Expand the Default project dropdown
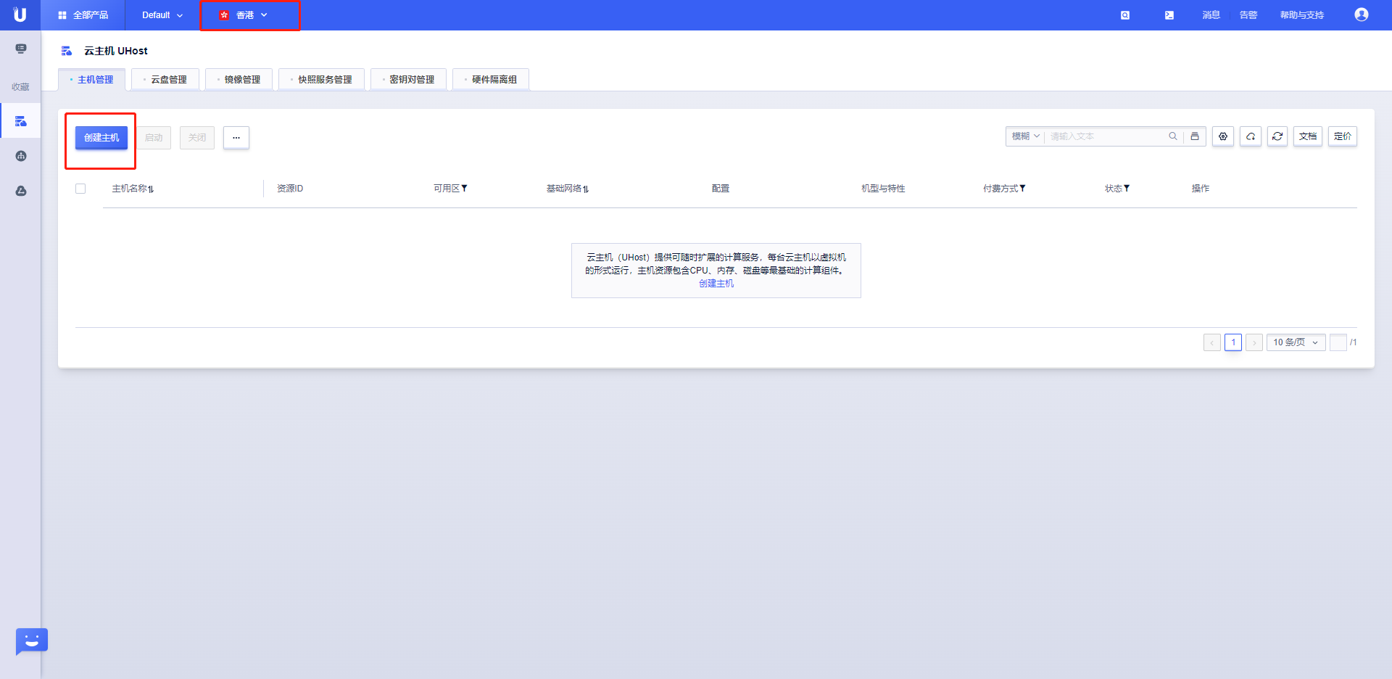The width and height of the screenshot is (1392, 679). click(x=161, y=15)
